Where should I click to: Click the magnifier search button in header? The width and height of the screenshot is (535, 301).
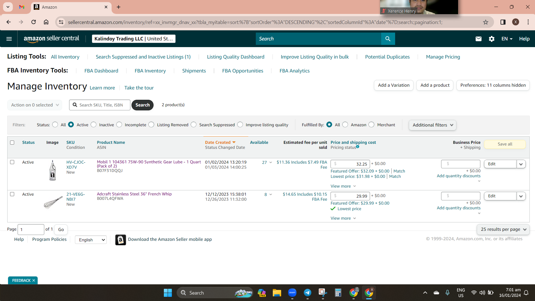tap(388, 39)
